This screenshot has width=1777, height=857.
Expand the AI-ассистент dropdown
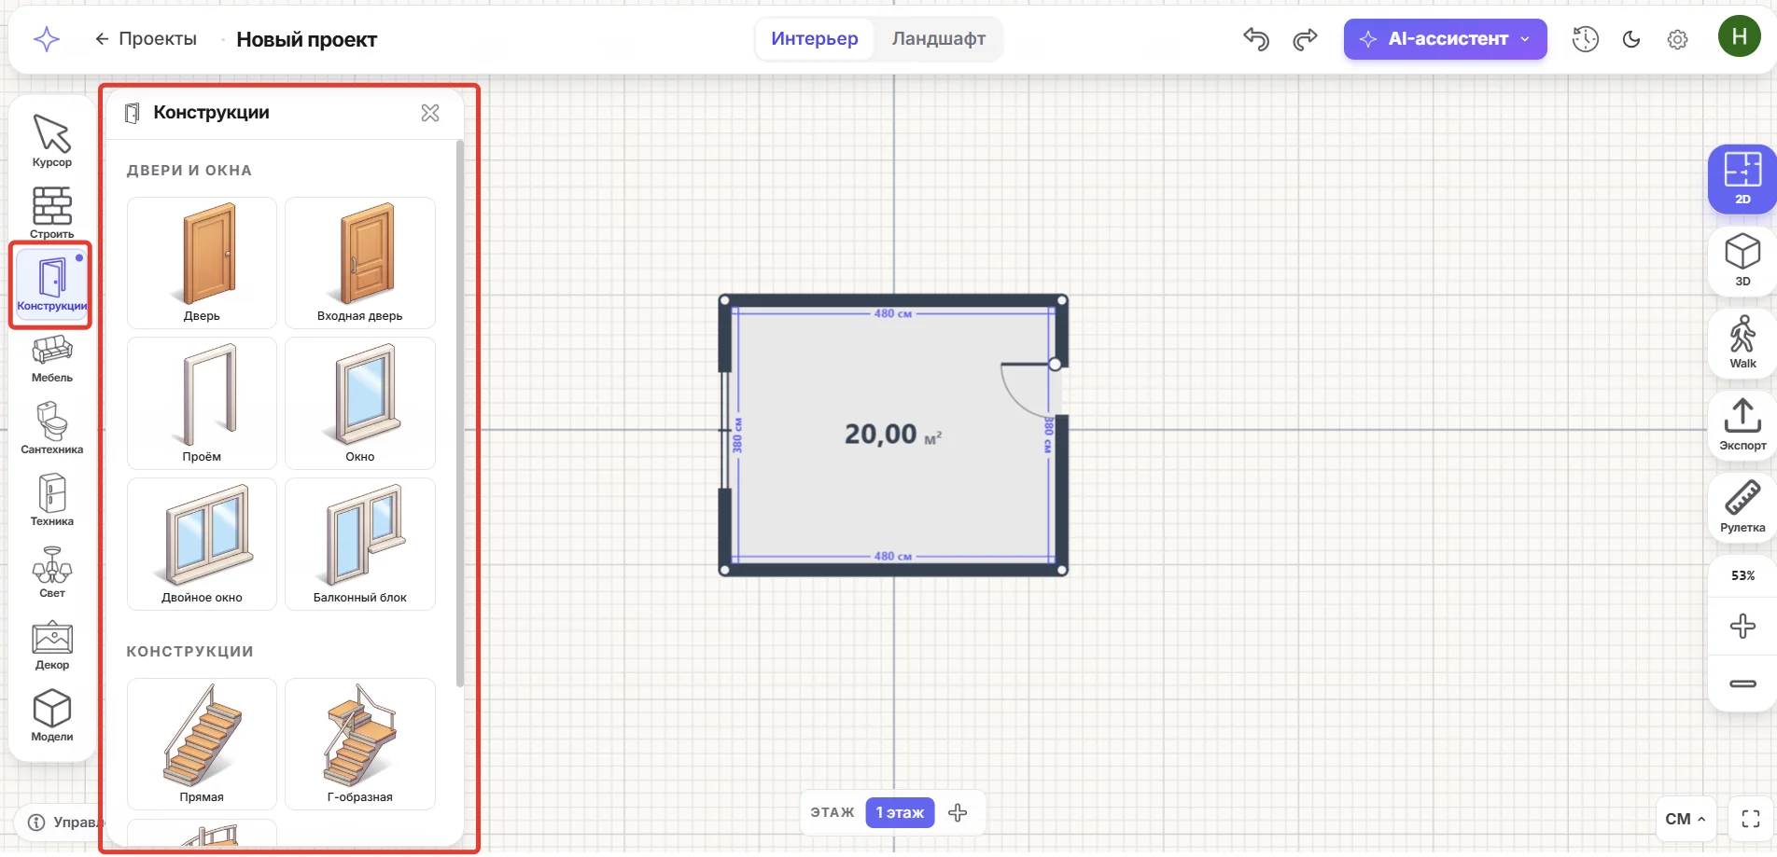coord(1445,39)
